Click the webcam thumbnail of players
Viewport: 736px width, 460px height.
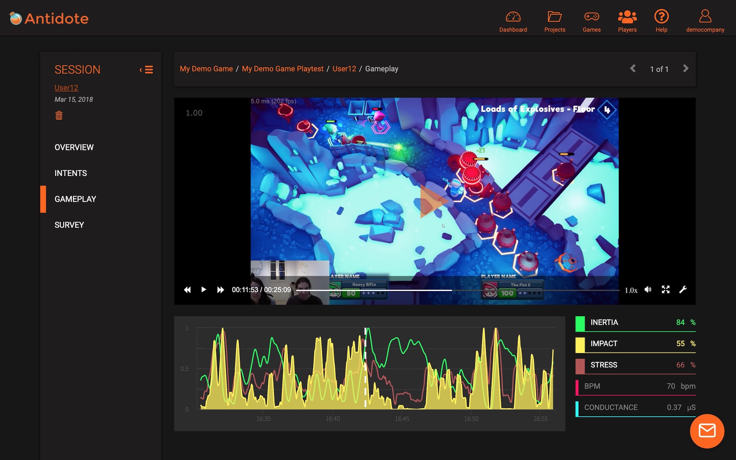click(x=290, y=283)
